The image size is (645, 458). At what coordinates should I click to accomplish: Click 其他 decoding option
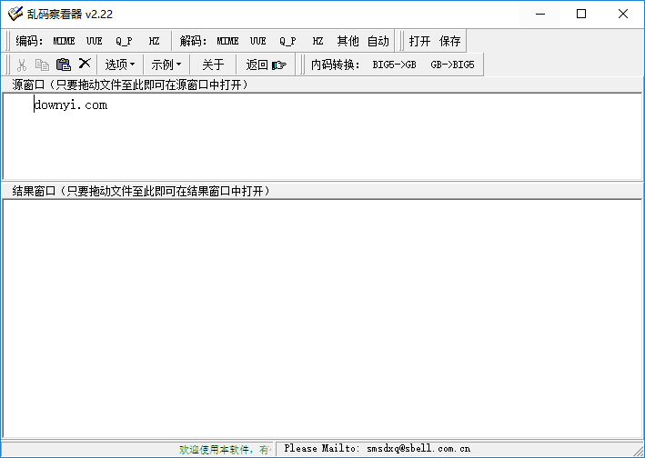tap(348, 41)
